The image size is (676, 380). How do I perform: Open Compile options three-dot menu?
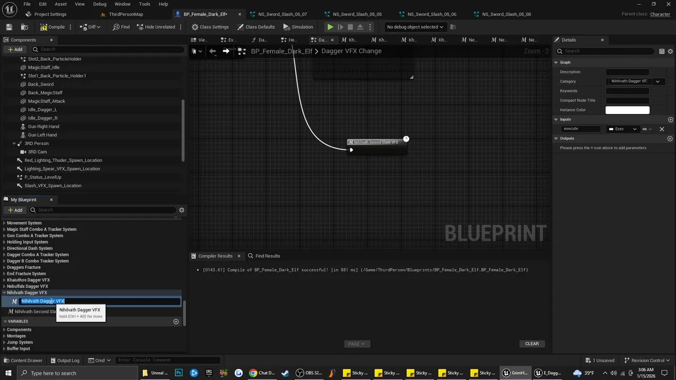pos(70,27)
